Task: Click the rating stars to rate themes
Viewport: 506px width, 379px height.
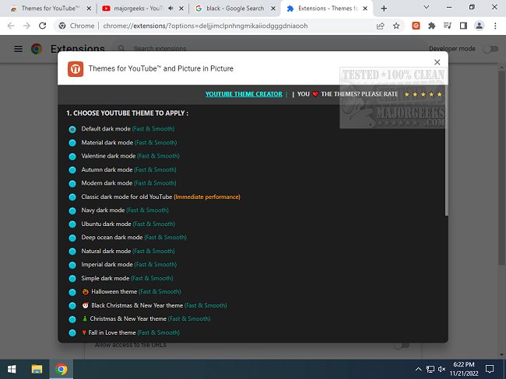Action: point(423,94)
